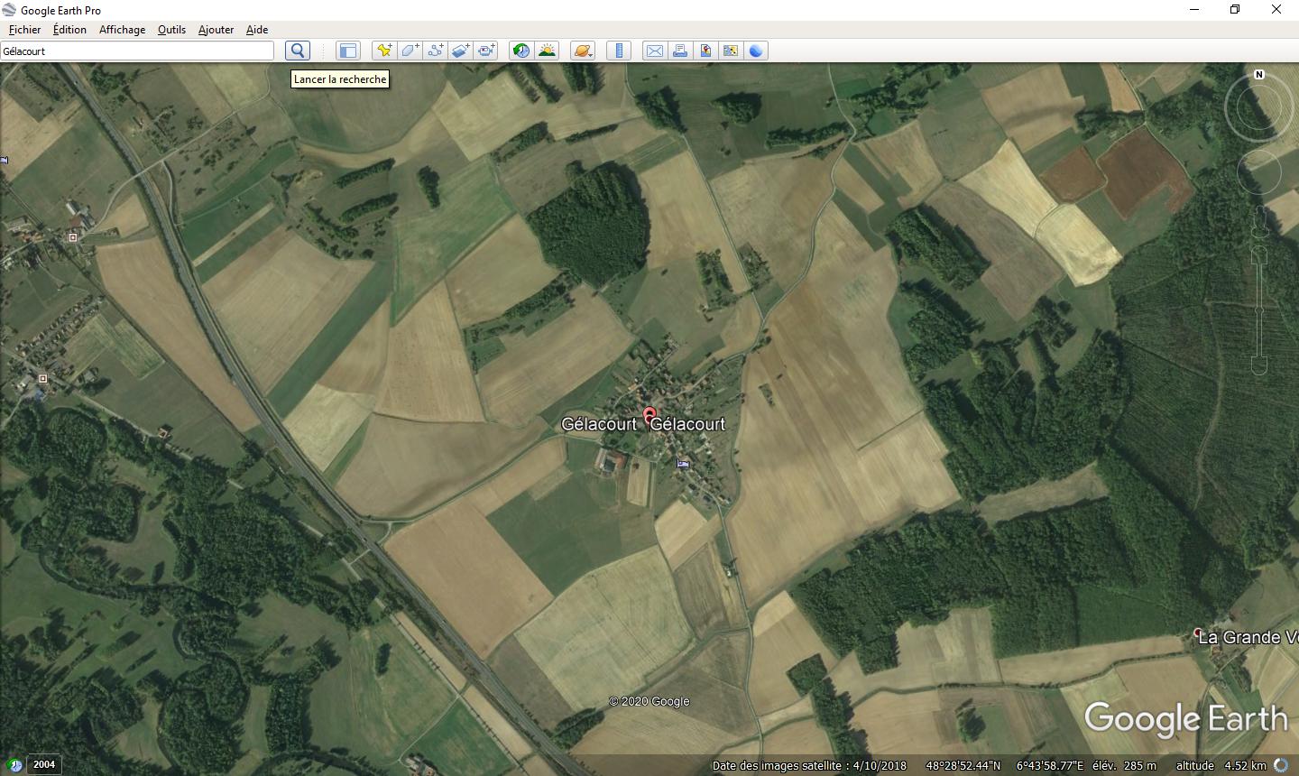
Task: Click the lower square placemark icon near the village
Action: pos(42,378)
